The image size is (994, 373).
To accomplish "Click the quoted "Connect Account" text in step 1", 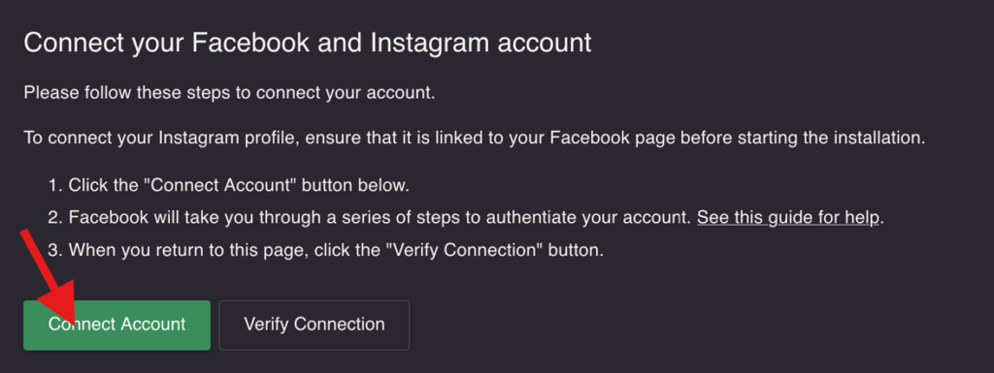I will click(220, 185).
